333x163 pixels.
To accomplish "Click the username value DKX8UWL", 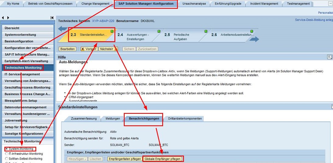I will click(x=147, y=21).
